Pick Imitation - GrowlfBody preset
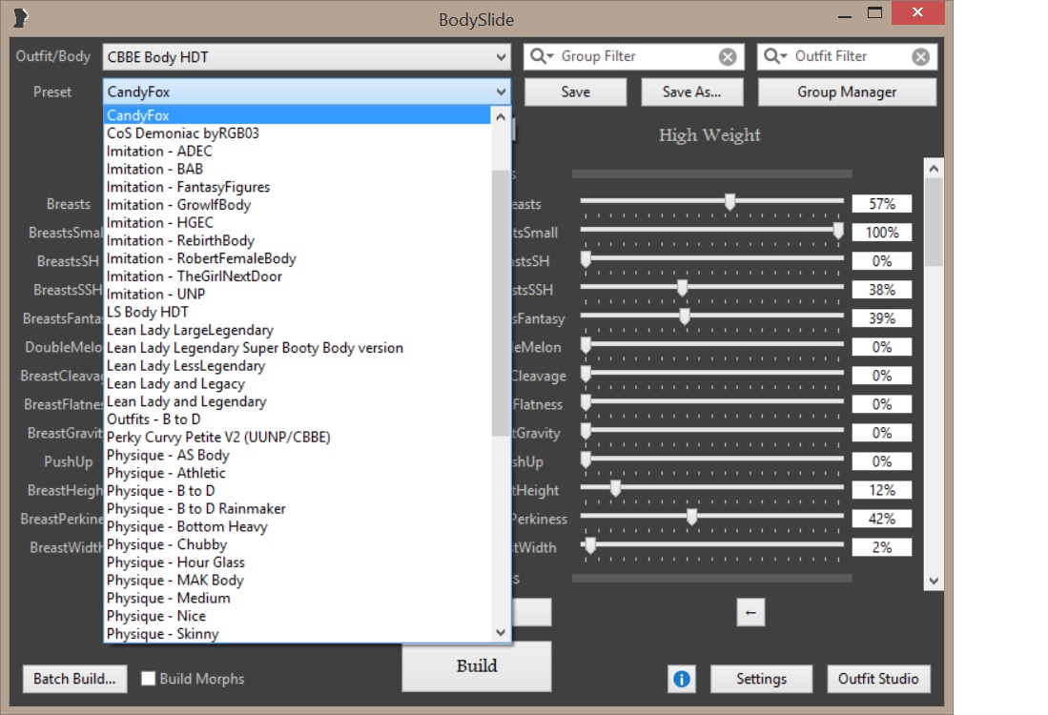This screenshot has height=715, width=1048. (x=298, y=204)
